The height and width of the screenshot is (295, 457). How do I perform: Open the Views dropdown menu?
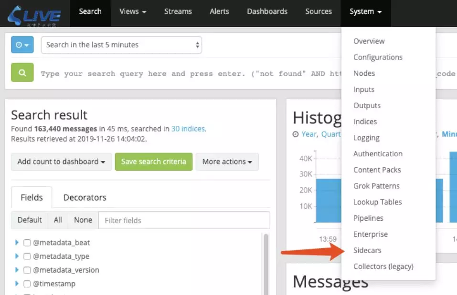(133, 11)
